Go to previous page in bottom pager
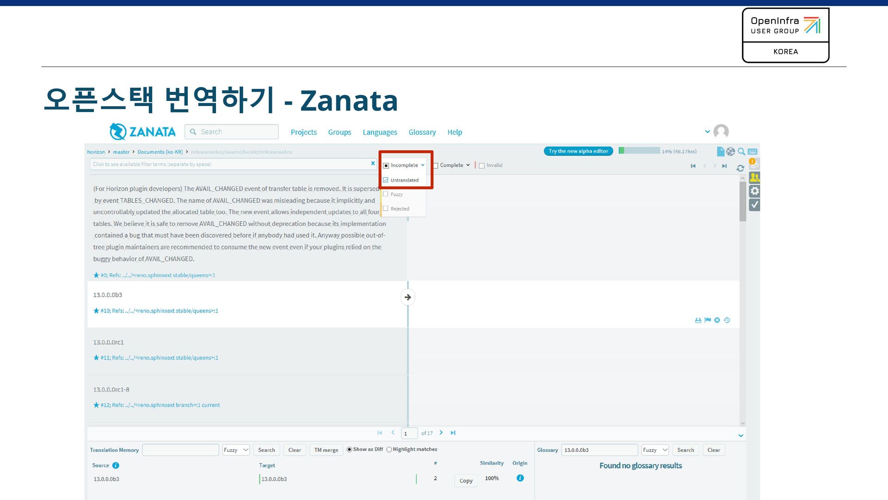 pyautogui.click(x=393, y=433)
